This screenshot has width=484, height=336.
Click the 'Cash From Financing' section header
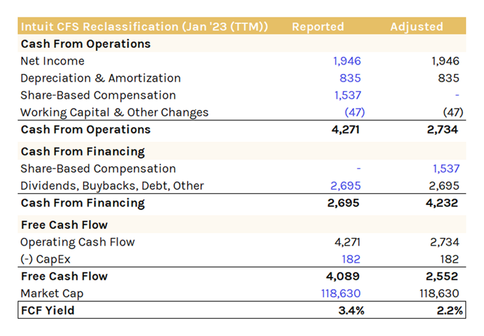83,151
